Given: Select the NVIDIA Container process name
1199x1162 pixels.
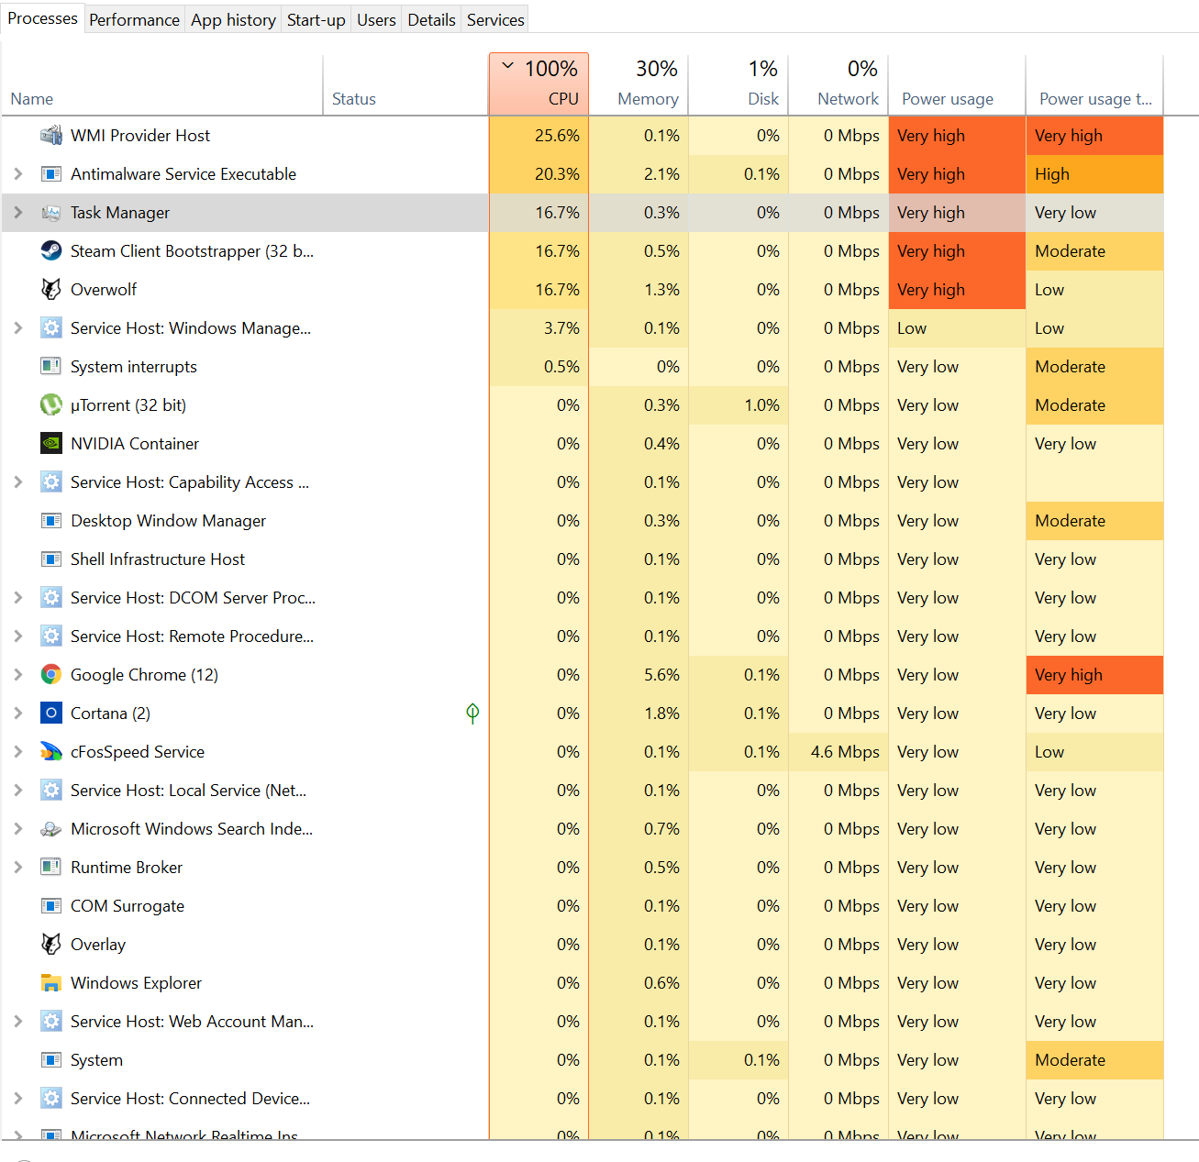Looking at the screenshot, I should (x=135, y=444).
